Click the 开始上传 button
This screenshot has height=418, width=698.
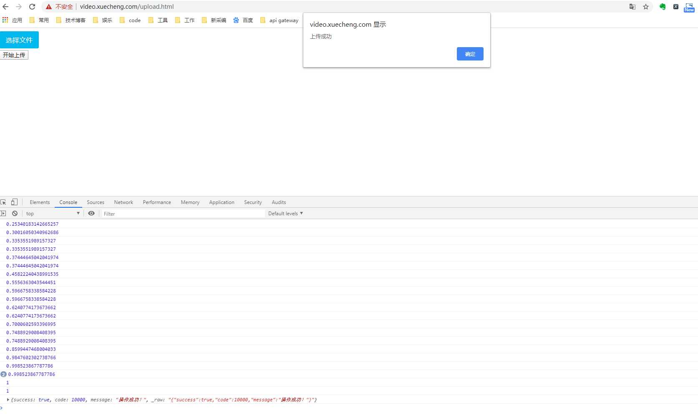14,55
